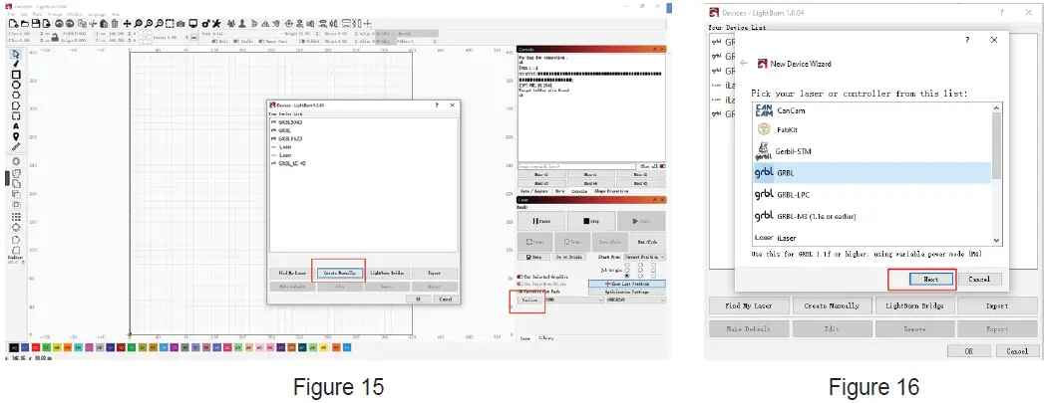This screenshot has height=403, width=1044.
Task: Open Arrange menu in LightBurn
Action: [x=55, y=14]
